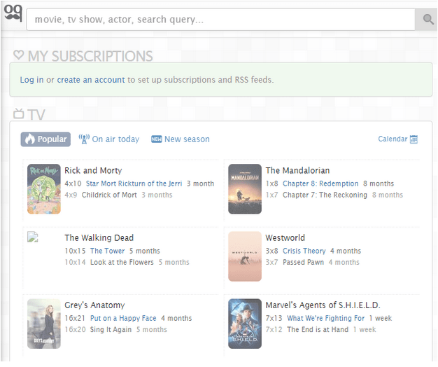The image size is (438, 367).
Task: Open the Westworld title
Action: (x=285, y=238)
